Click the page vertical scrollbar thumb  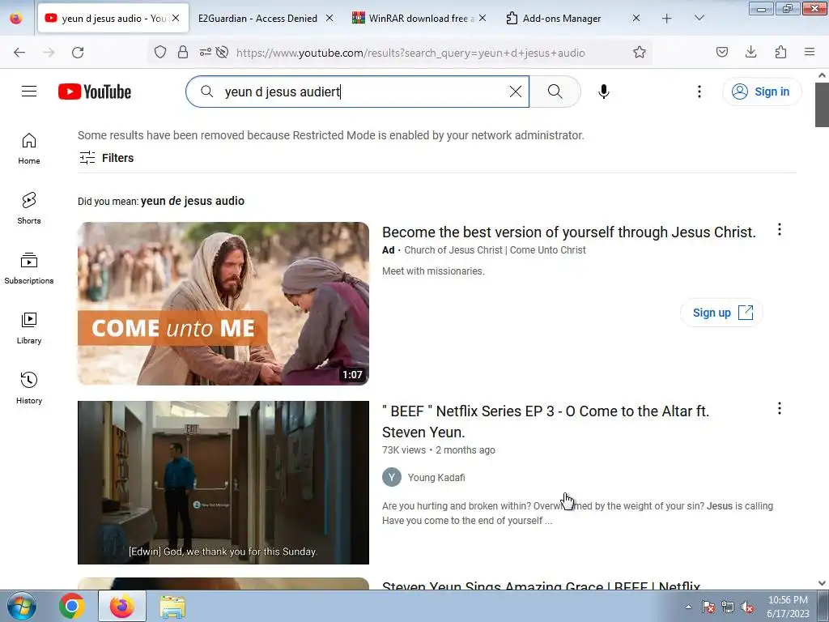[822, 104]
